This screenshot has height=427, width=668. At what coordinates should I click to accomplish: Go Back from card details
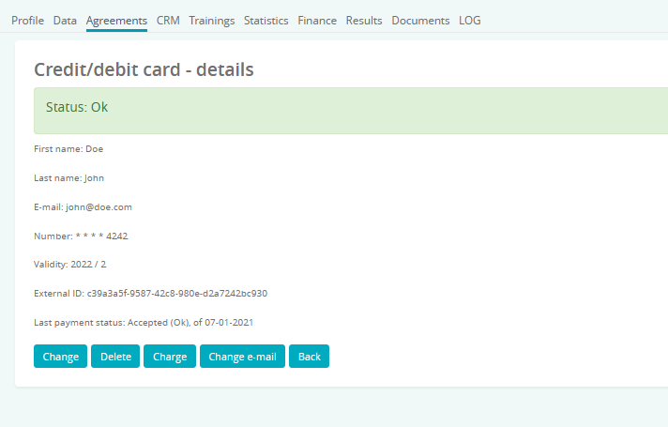point(309,357)
